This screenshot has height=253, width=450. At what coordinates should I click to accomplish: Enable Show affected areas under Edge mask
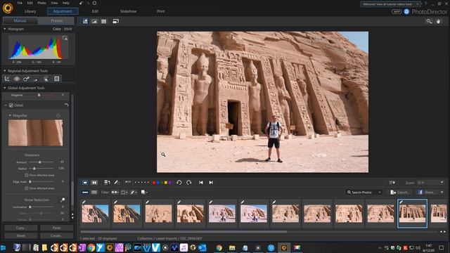pos(27,188)
